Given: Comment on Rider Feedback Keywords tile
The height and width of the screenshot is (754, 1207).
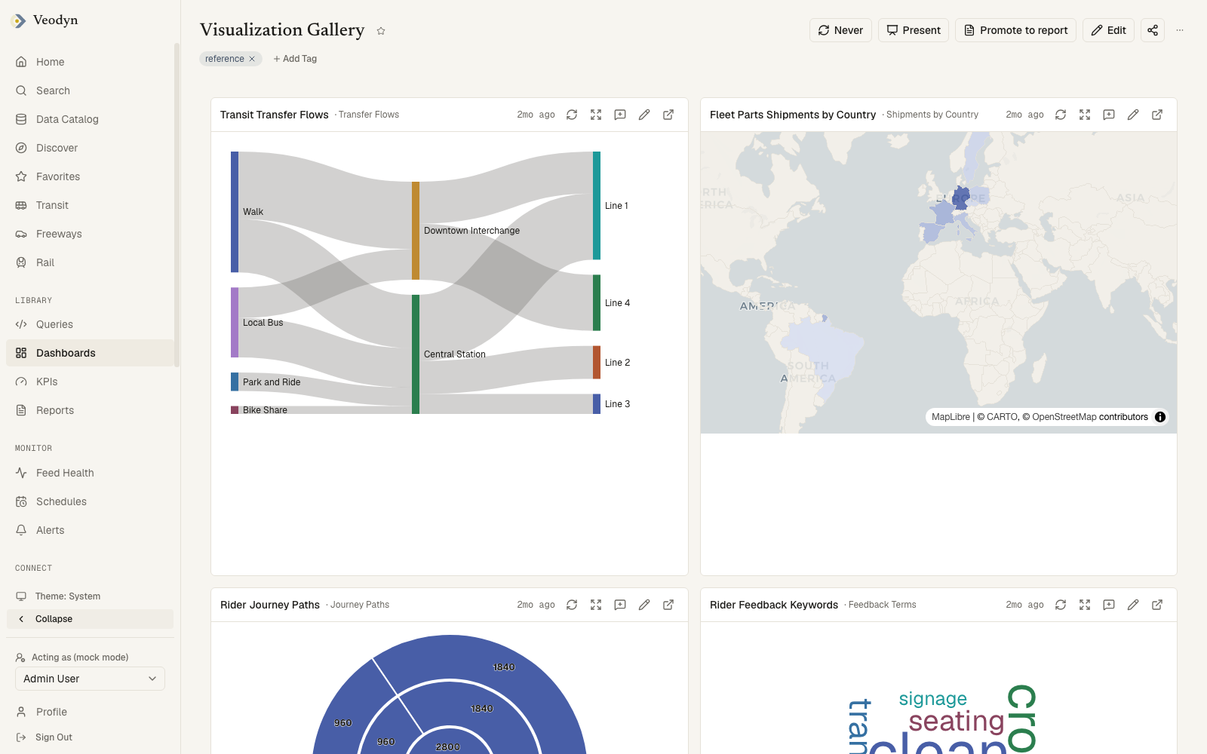Looking at the screenshot, I should pyautogui.click(x=1109, y=605).
